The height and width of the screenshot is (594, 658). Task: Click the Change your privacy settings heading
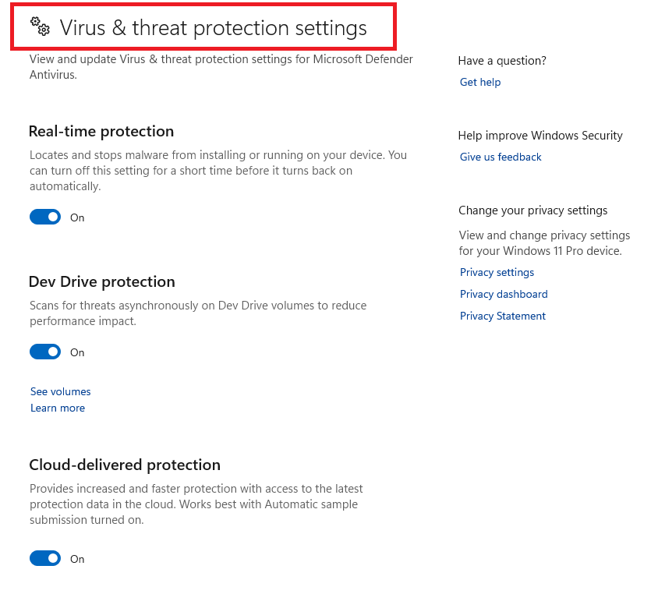(532, 210)
